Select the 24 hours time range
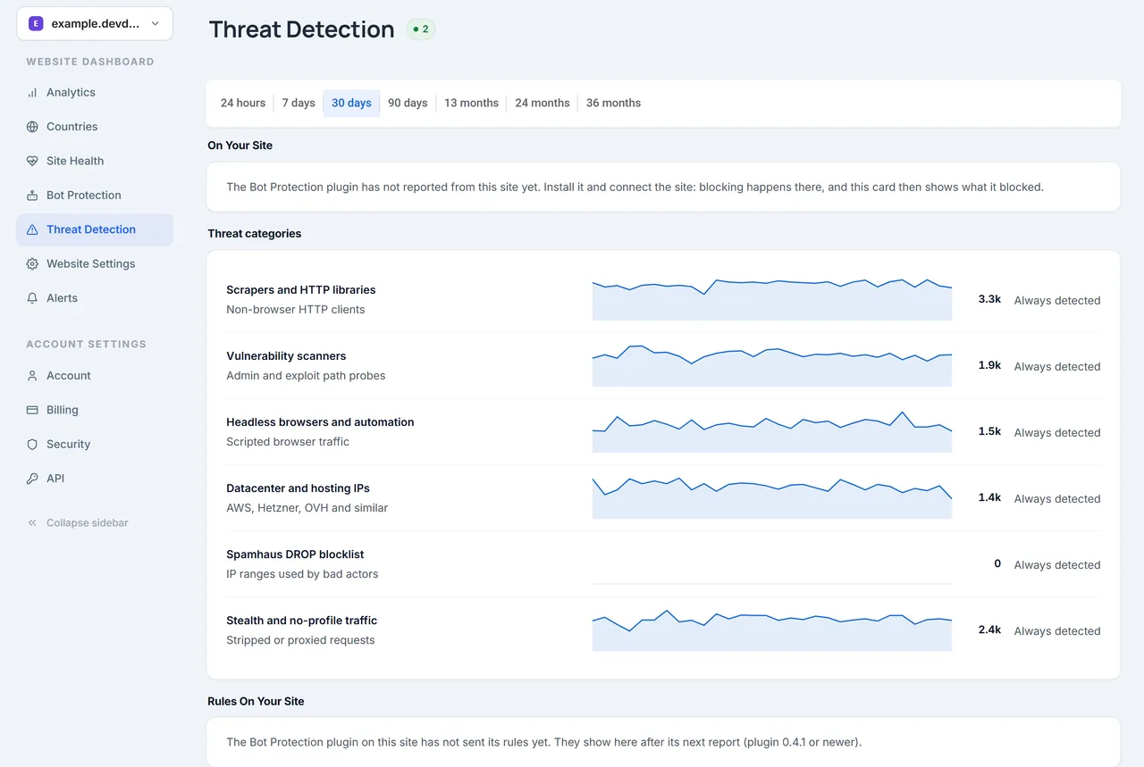 [243, 104]
